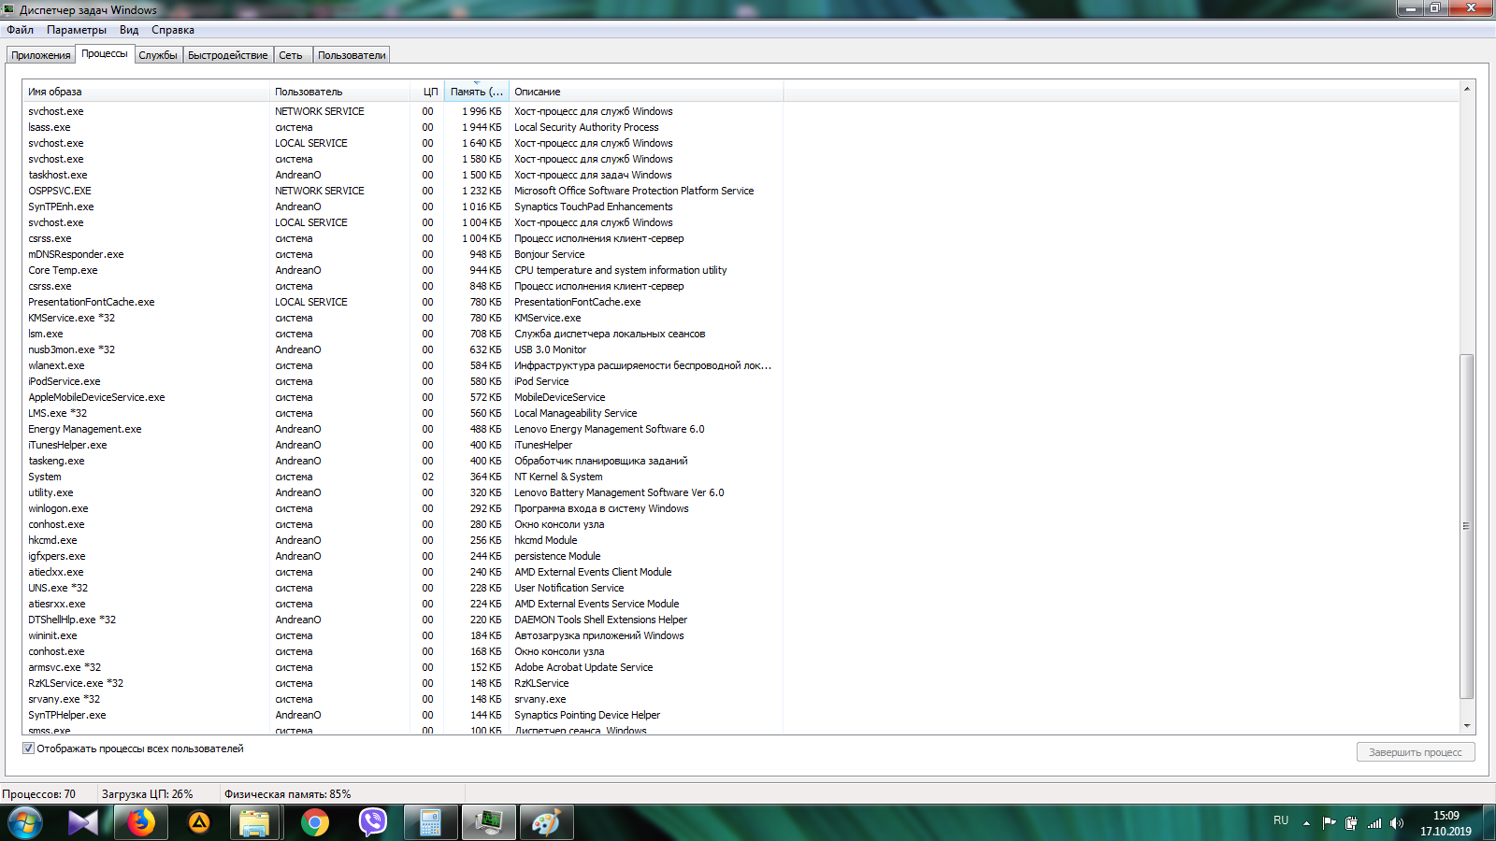This screenshot has width=1496, height=841.
Task: Sort by ЦП column header
Action: tap(428, 92)
